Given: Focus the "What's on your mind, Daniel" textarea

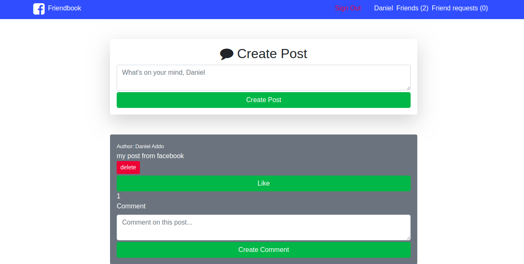Looking at the screenshot, I should (264, 78).
